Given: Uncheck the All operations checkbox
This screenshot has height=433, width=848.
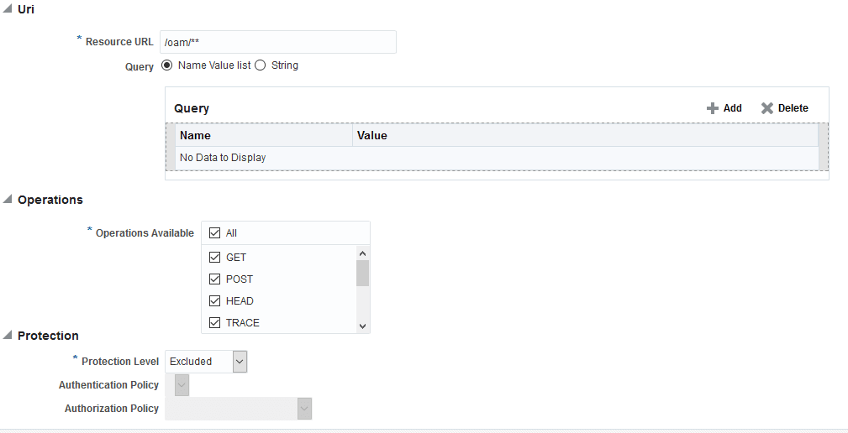Looking at the screenshot, I should click(x=214, y=232).
